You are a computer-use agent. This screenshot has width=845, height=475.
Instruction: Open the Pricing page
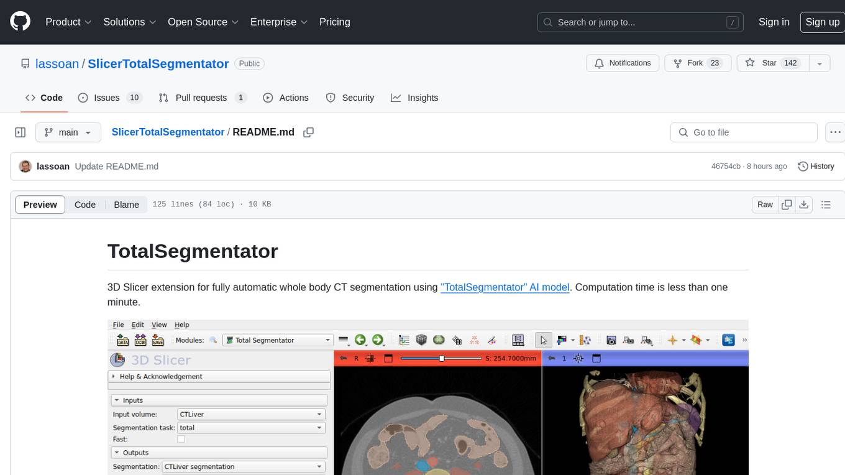(x=335, y=22)
